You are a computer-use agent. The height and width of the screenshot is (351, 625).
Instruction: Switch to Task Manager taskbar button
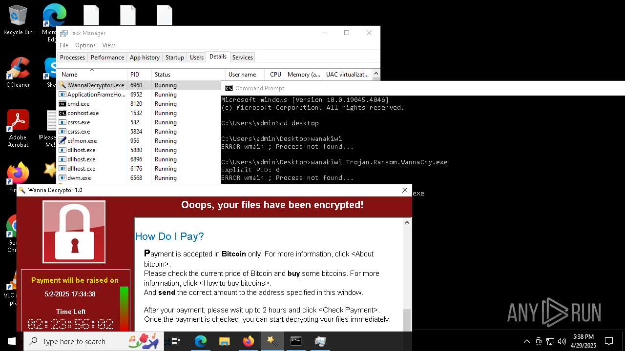(x=320, y=341)
